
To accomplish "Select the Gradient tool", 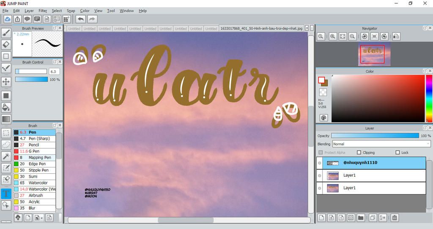I will (x=6, y=119).
